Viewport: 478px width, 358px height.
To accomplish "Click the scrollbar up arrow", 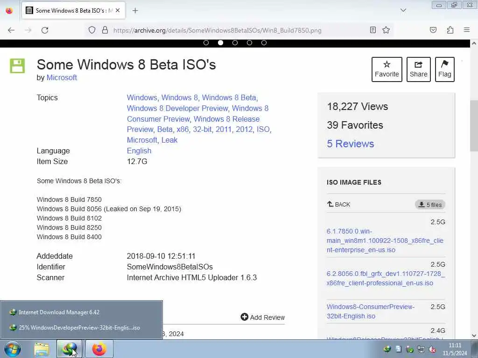I will tap(474, 43).
